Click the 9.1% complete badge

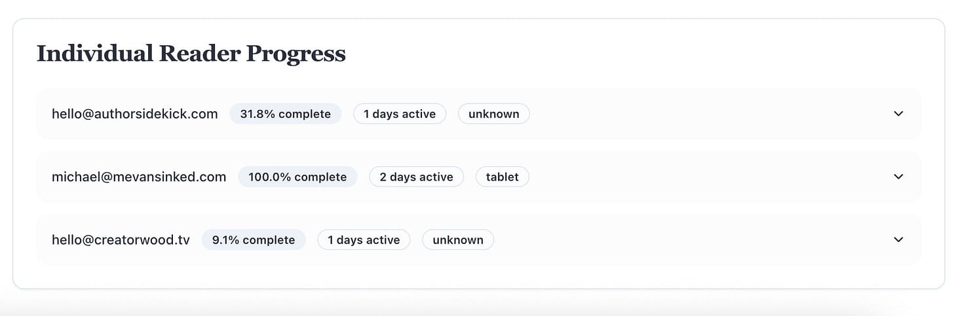(254, 239)
